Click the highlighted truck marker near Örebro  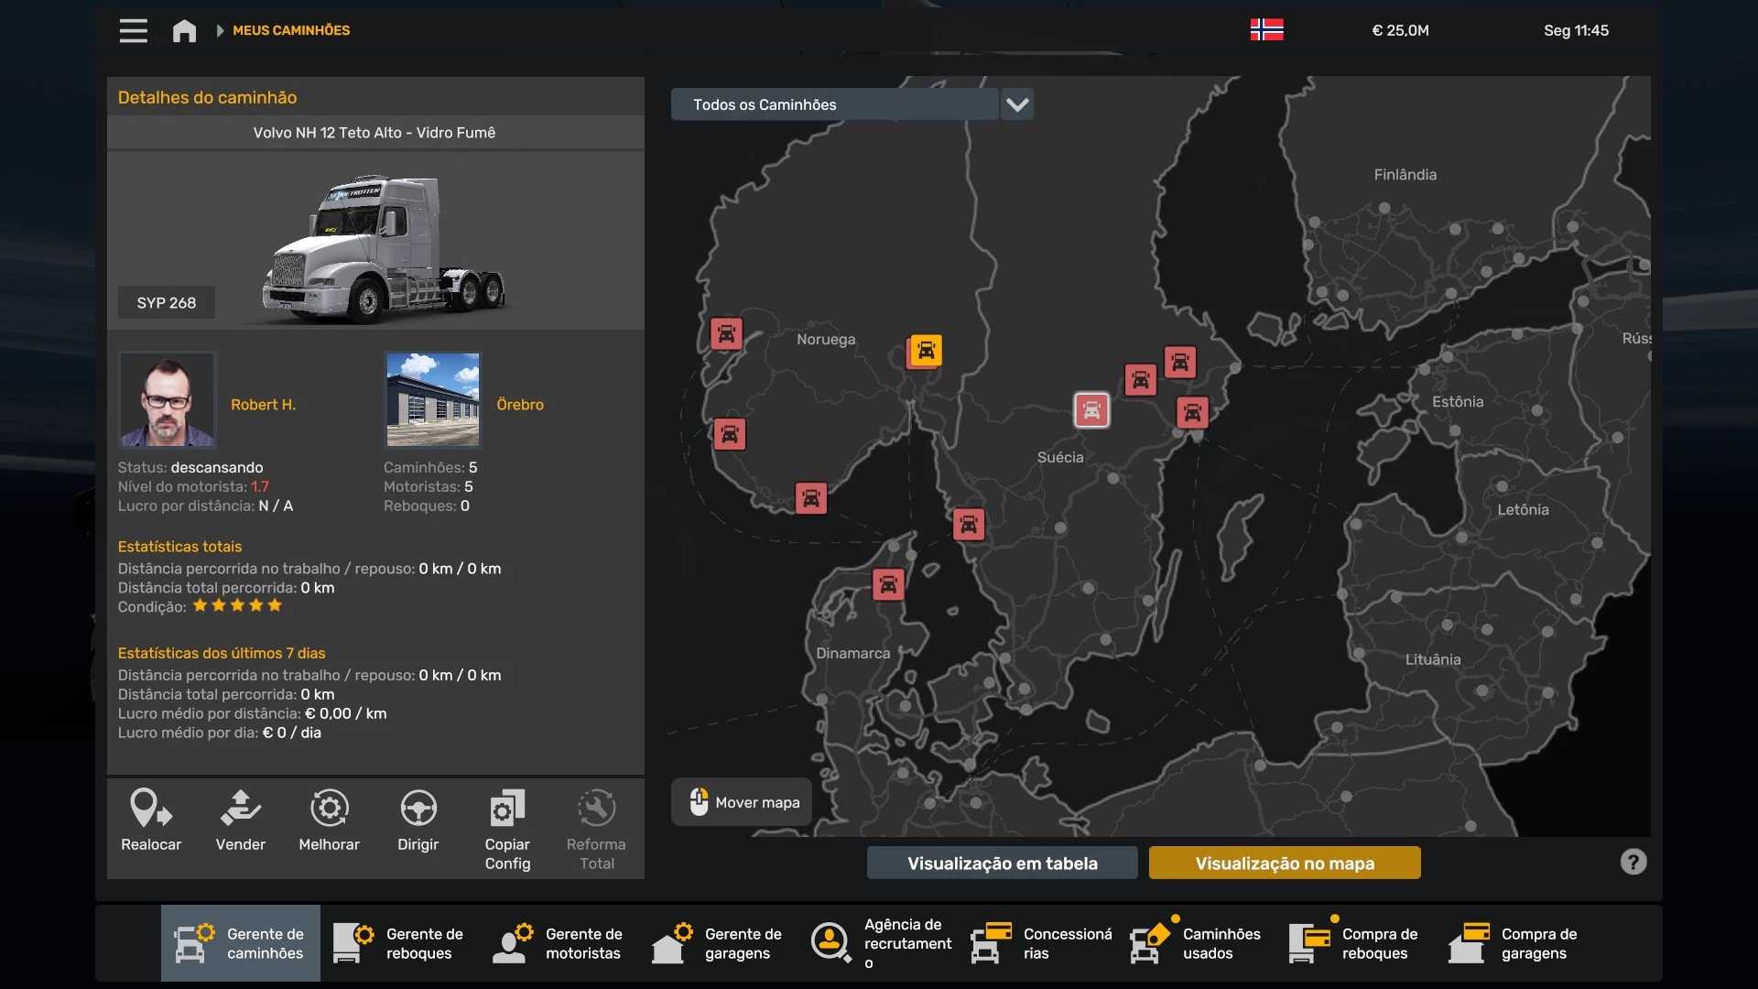coord(1091,410)
